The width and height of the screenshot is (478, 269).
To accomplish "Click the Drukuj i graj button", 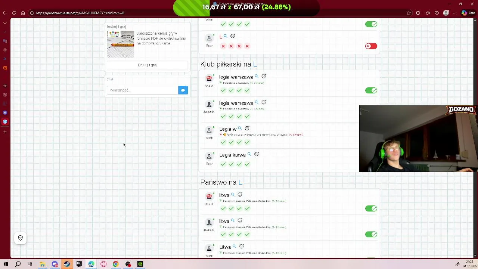I will (x=147, y=65).
